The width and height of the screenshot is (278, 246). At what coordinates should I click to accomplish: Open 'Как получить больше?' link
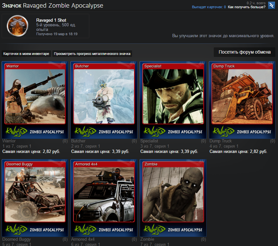(247, 7)
